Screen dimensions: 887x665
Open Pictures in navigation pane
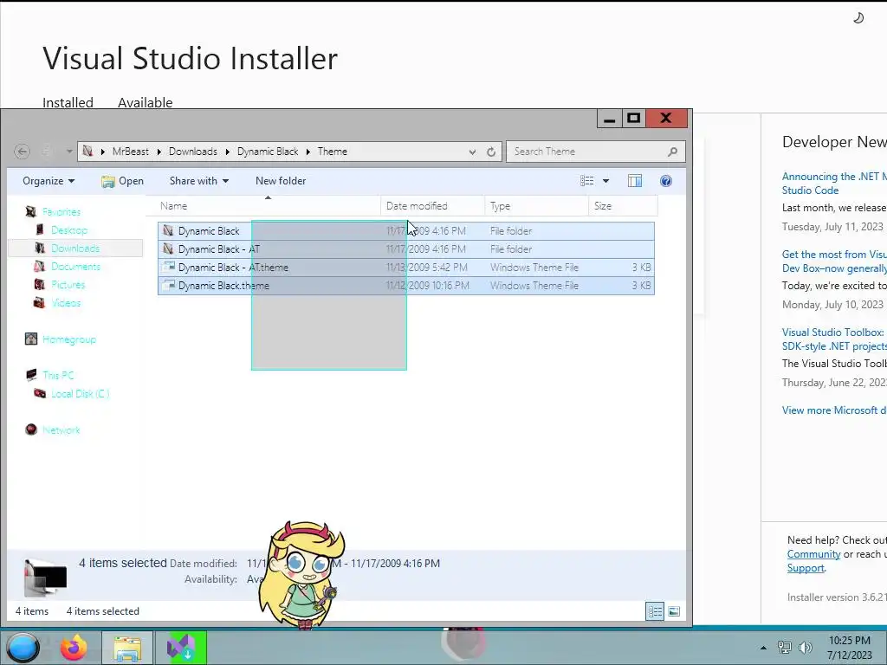[68, 284]
